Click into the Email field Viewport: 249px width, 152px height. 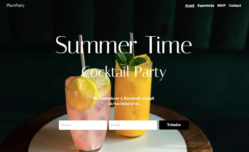(133, 125)
